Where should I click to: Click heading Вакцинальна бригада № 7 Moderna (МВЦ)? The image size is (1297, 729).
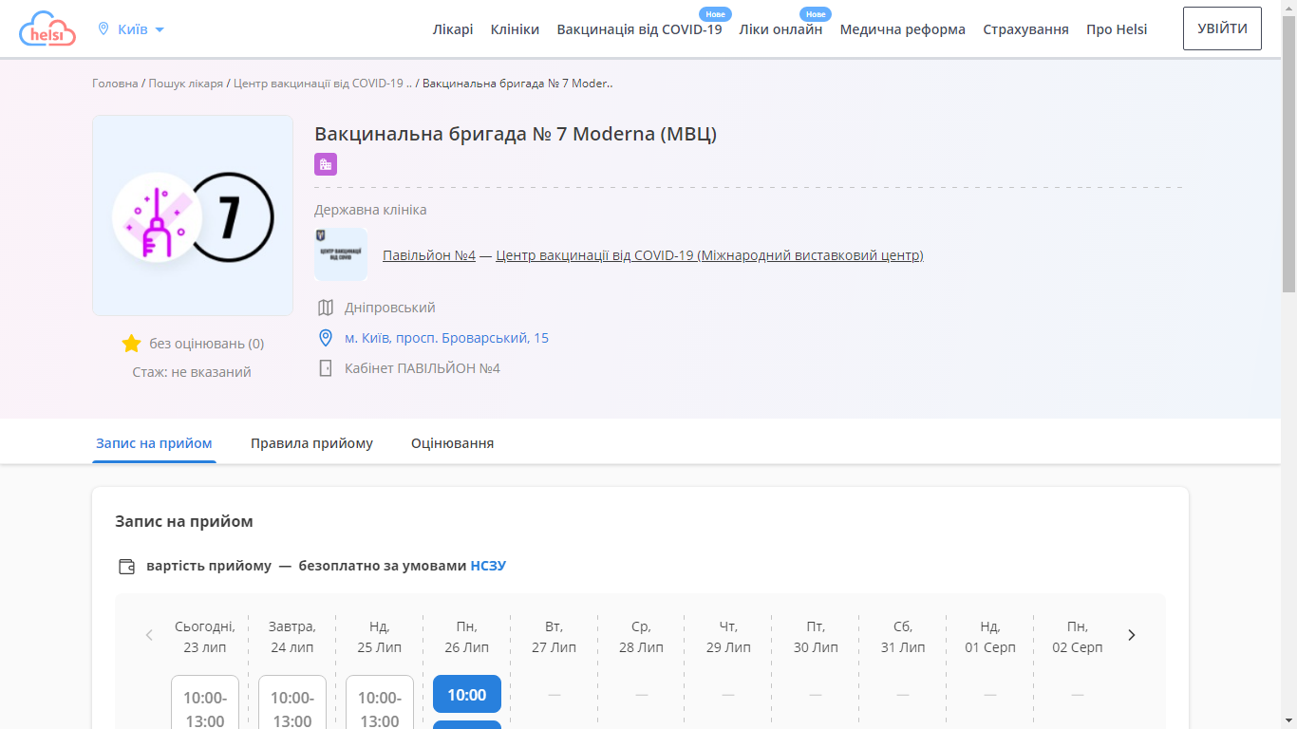click(x=516, y=134)
